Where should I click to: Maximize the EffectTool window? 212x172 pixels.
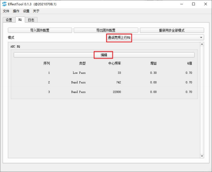tap(194, 4)
